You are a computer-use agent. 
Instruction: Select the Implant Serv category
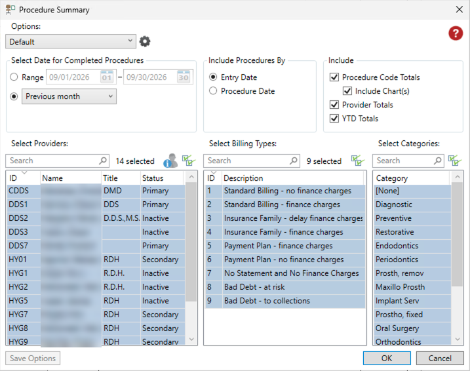click(x=412, y=301)
